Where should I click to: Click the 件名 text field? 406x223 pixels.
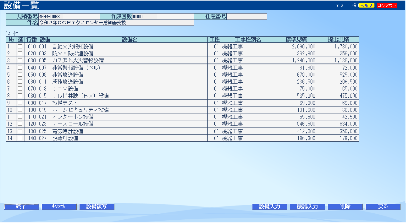click(x=116, y=23)
